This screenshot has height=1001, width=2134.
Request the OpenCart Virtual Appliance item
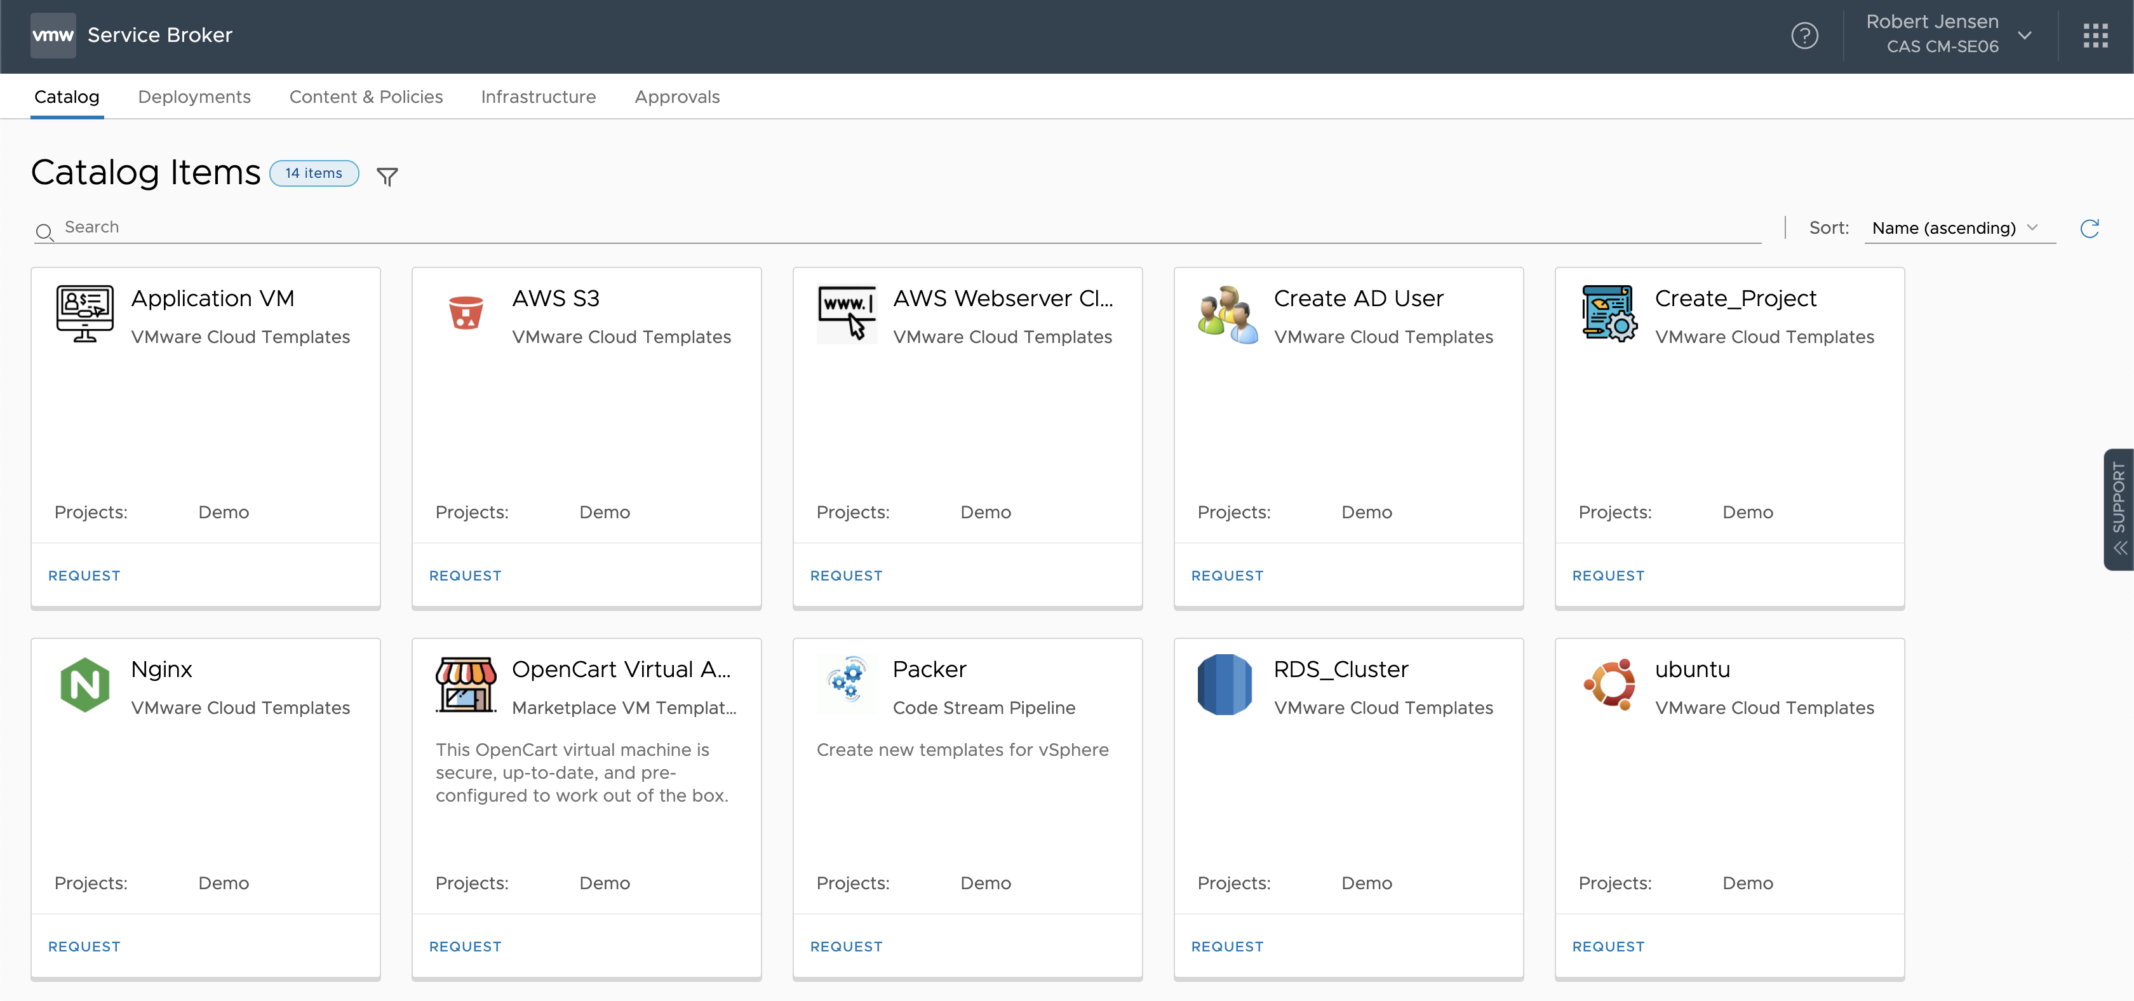click(466, 945)
